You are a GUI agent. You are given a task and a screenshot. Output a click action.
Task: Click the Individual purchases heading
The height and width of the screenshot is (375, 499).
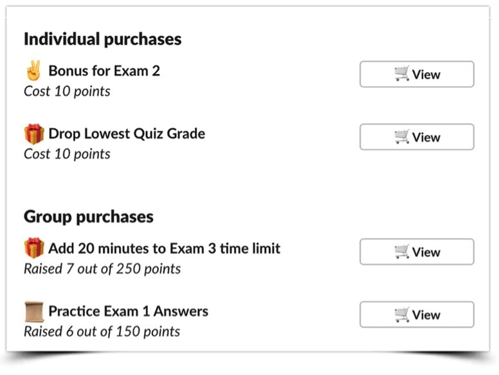pyautogui.click(x=102, y=39)
